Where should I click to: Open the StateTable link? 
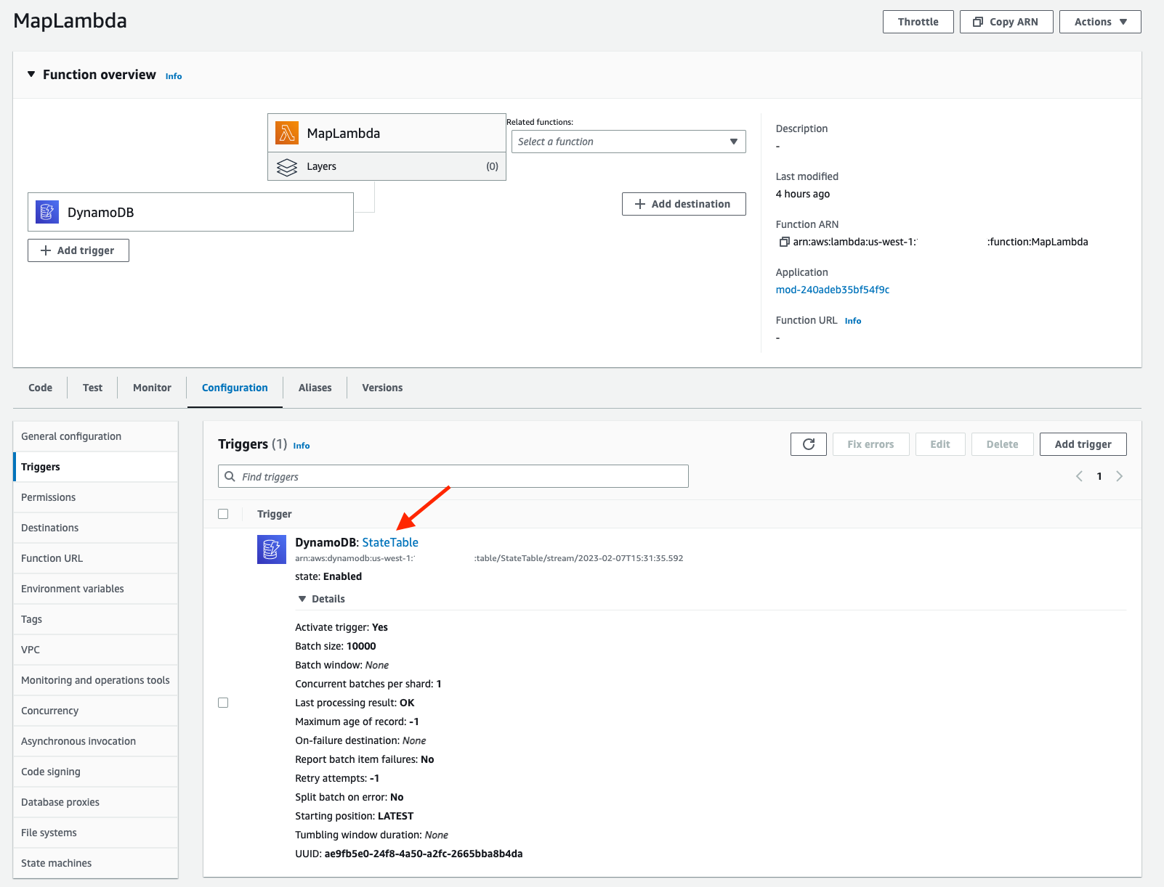390,542
